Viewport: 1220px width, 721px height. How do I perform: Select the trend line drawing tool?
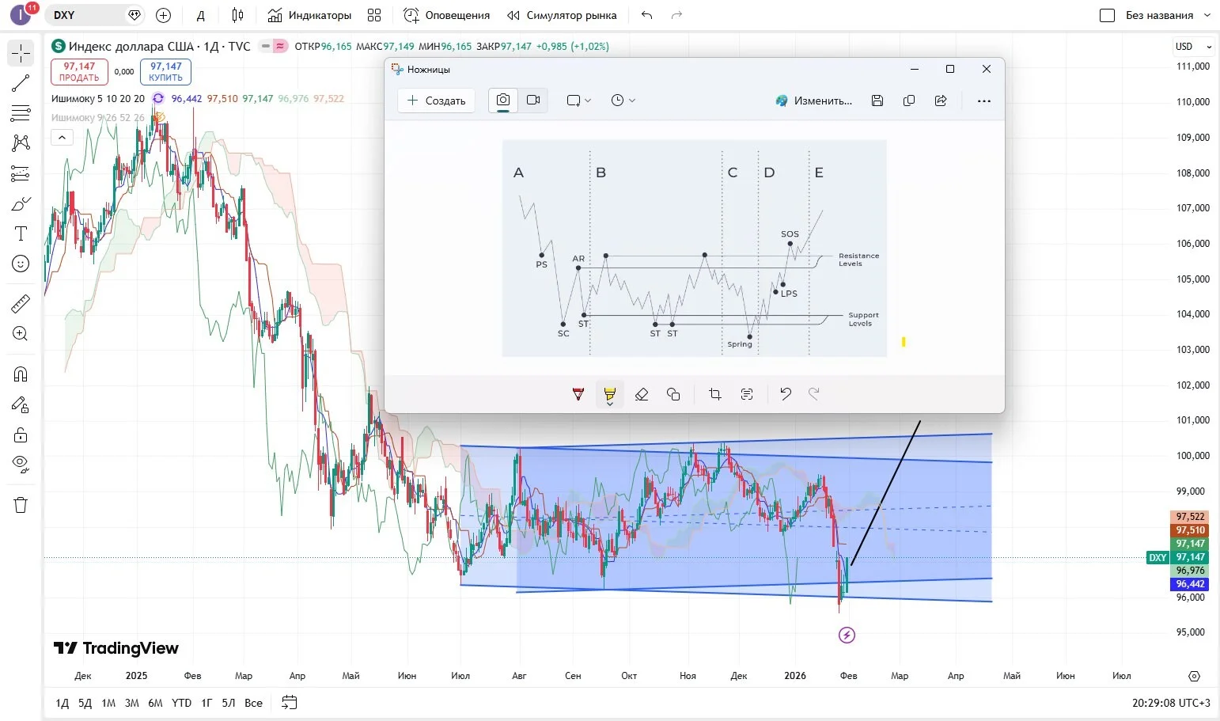(21, 83)
